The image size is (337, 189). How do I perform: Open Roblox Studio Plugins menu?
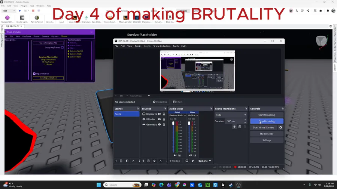coord(24,6)
